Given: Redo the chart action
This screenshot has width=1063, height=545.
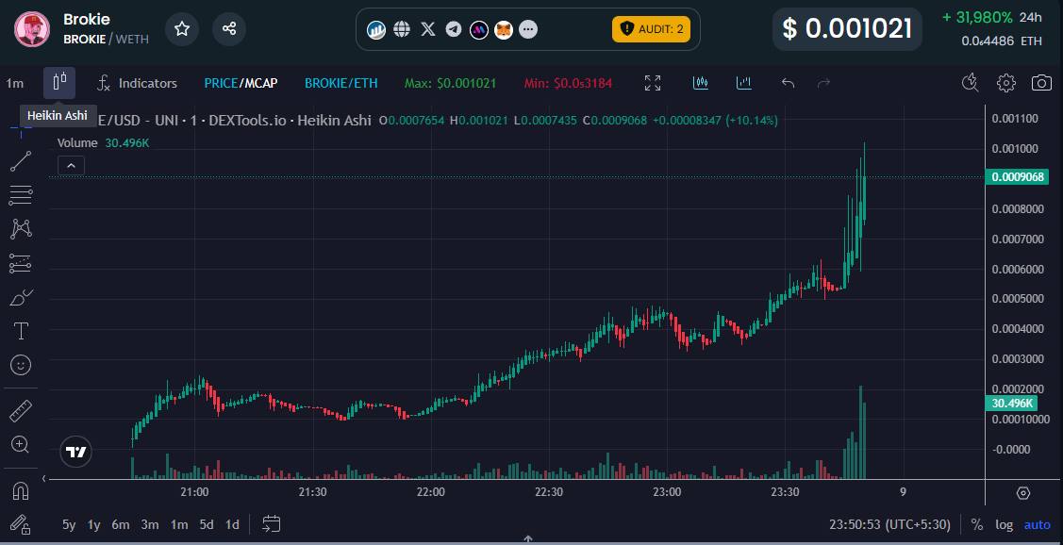Looking at the screenshot, I should coord(823,83).
